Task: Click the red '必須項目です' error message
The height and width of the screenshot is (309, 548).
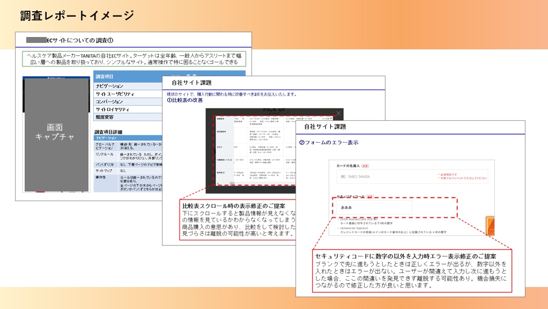Action: click(448, 174)
